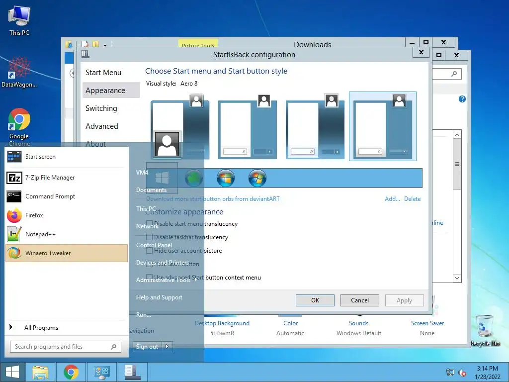509x382 pixels.
Task: Open Control Panel from start menu
Action: point(154,245)
